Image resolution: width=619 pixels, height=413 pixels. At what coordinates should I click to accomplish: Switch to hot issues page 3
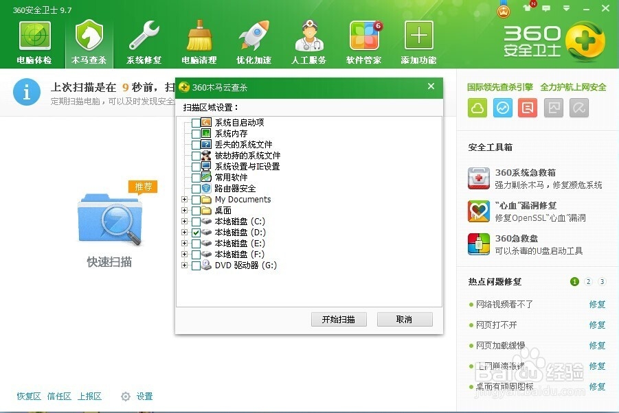602,282
